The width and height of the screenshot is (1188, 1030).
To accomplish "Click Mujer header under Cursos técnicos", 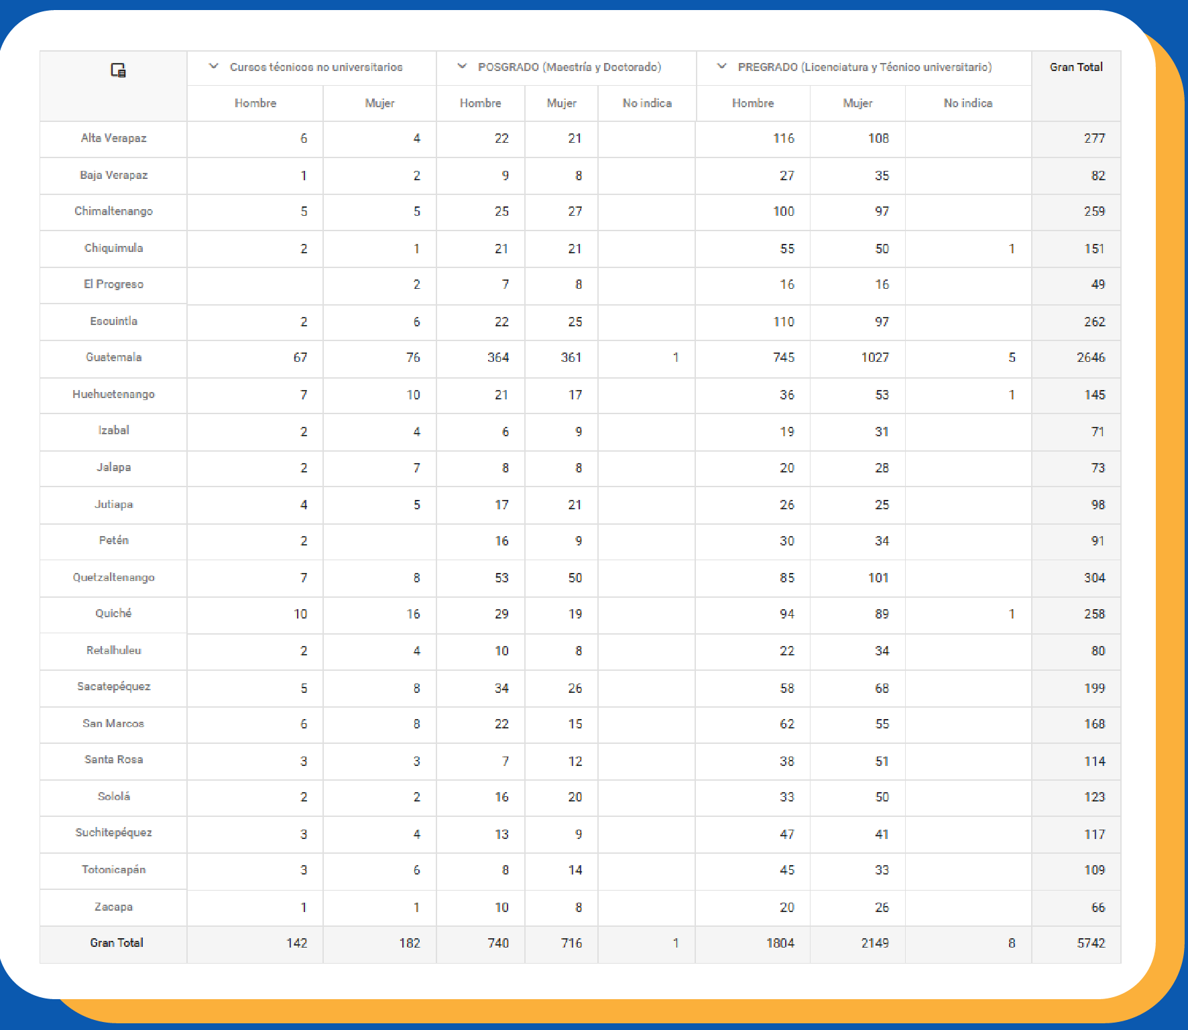I will [x=379, y=103].
